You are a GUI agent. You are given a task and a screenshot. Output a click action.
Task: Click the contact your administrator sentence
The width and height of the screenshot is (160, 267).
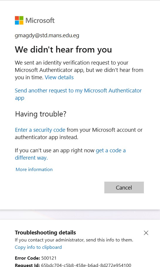click(x=74, y=240)
